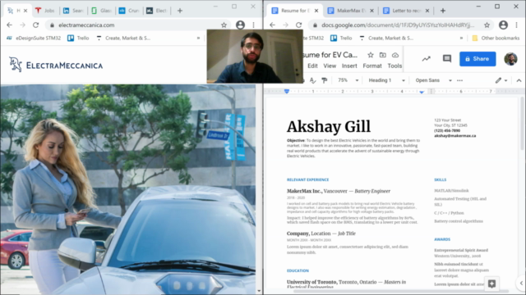The height and width of the screenshot is (295, 526).
Task: Open activity dashboard trend icon
Action: click(426, 59)
